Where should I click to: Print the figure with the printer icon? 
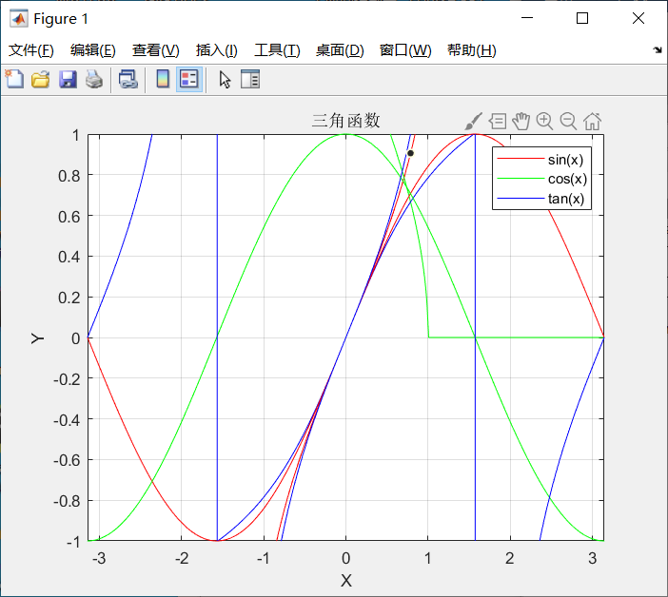coord(94,79)
